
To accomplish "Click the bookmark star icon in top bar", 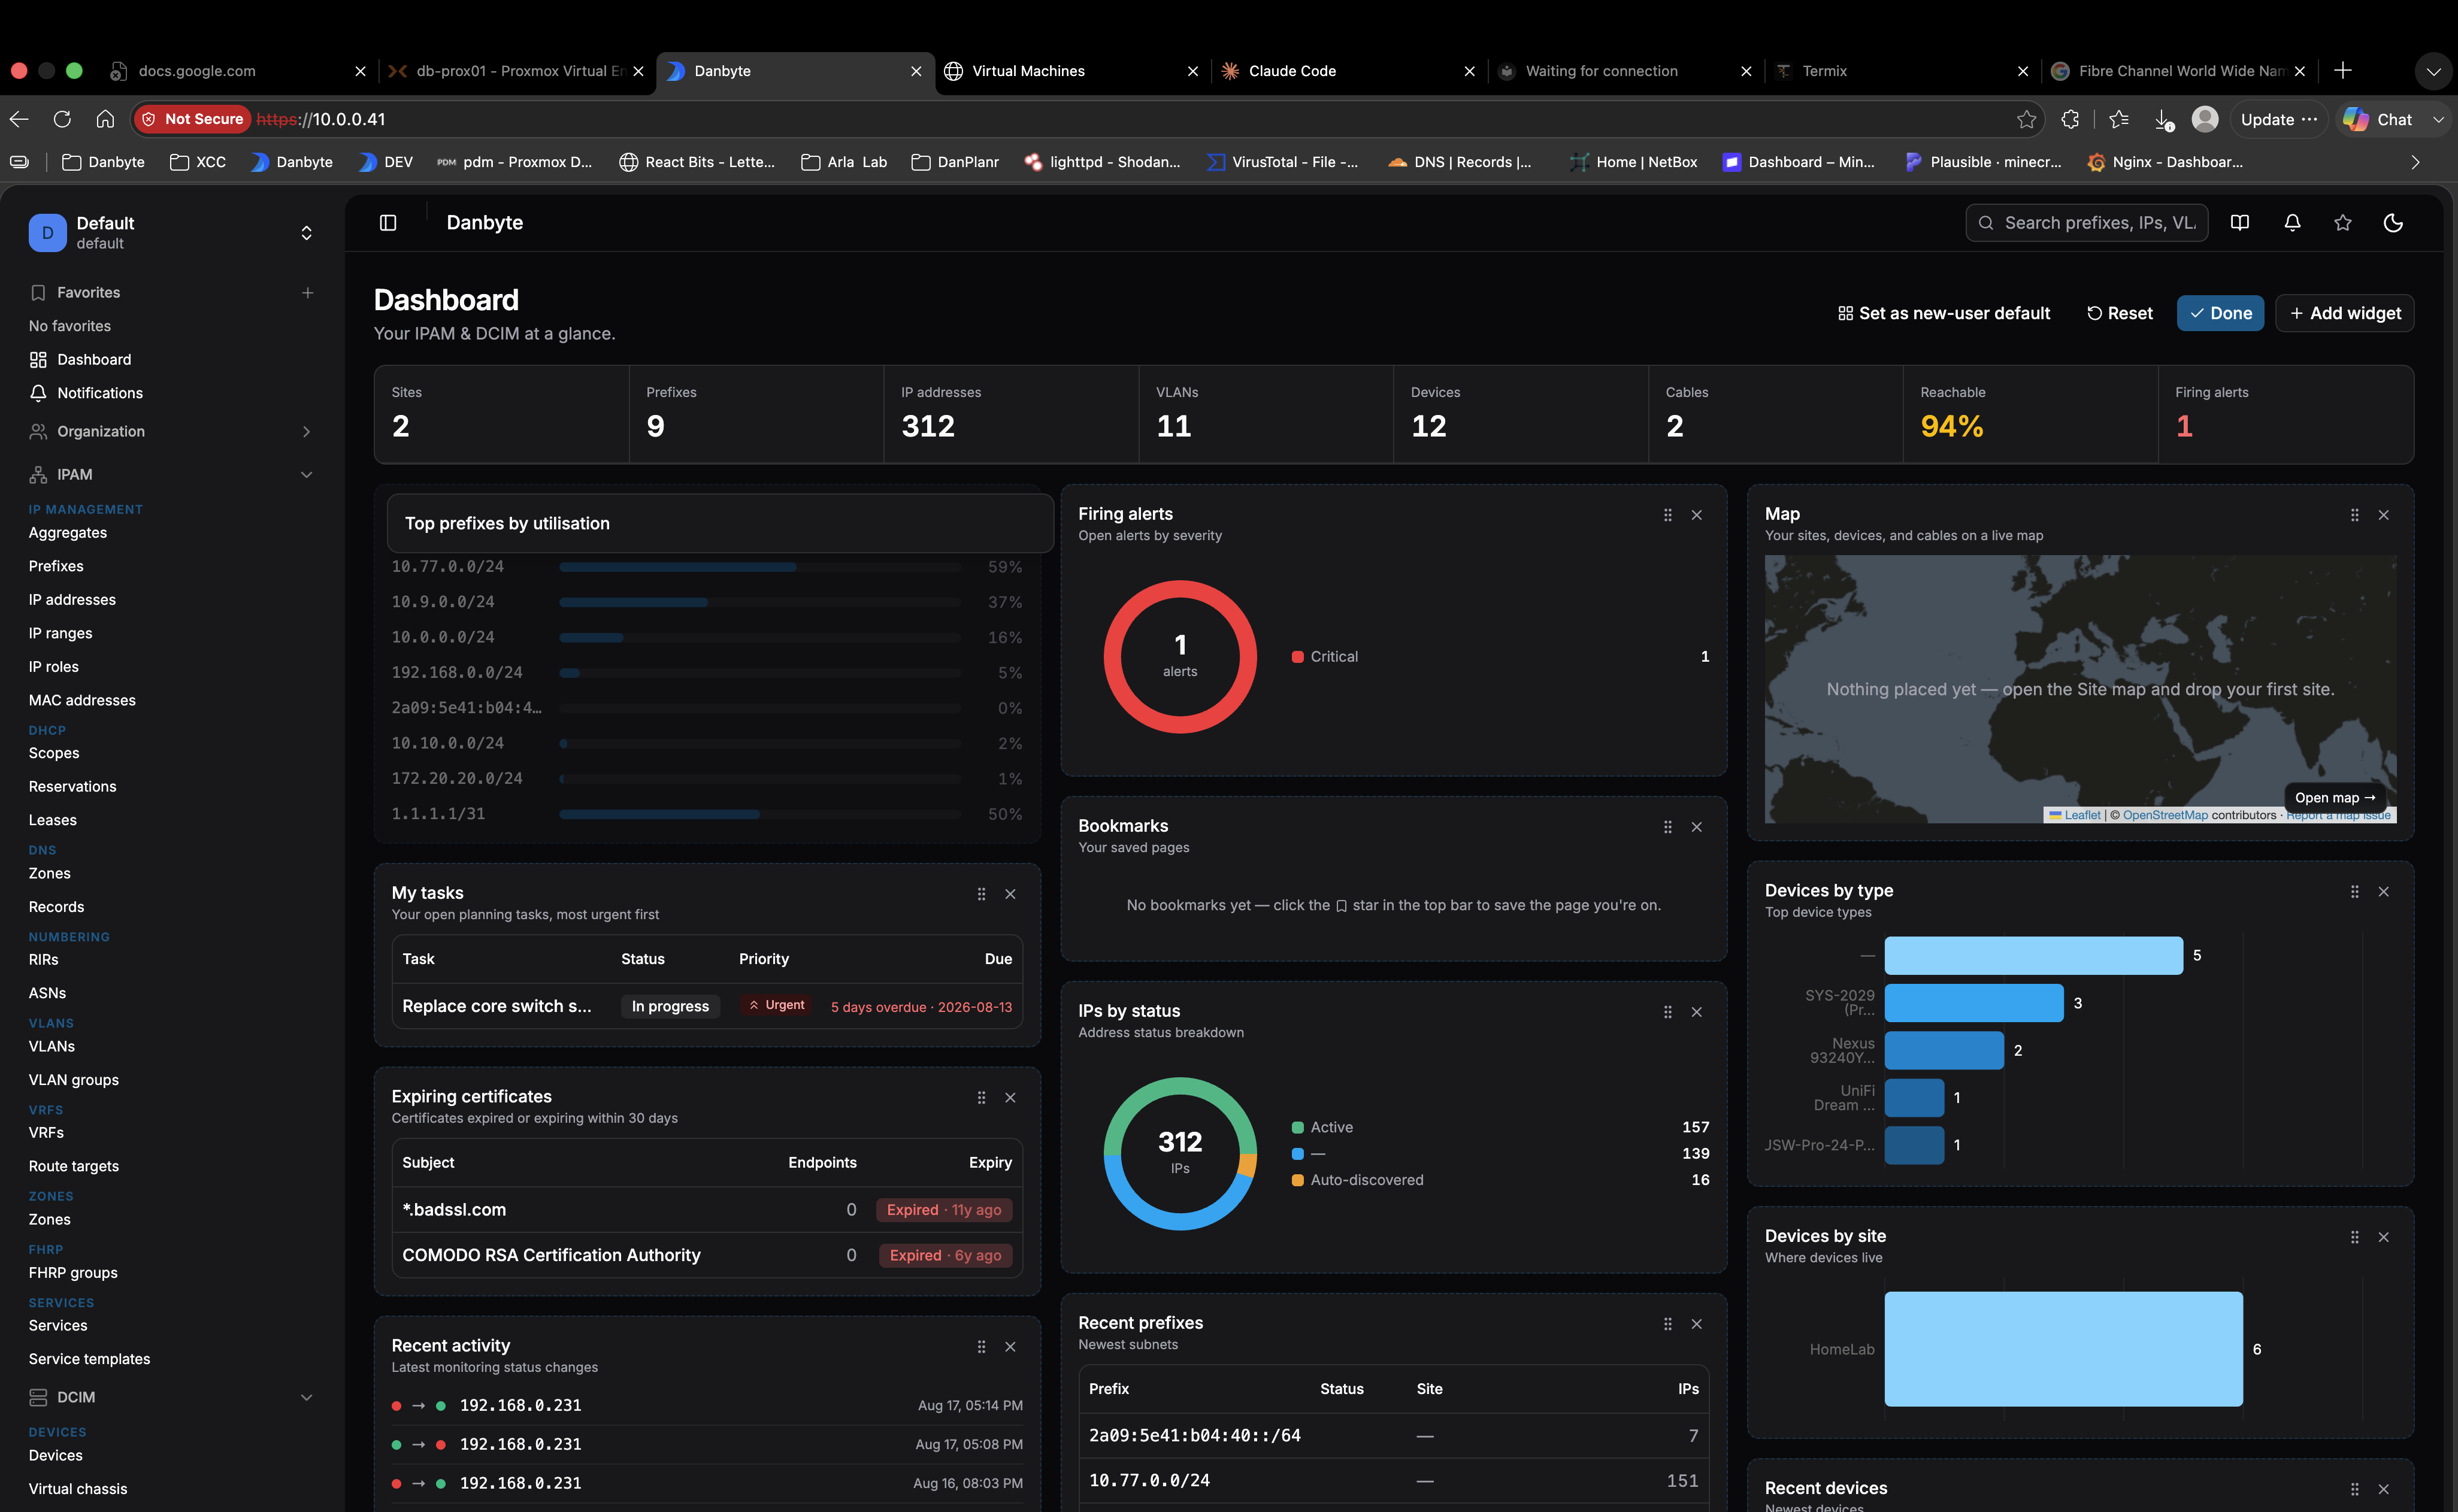I will coord(2342,223).
